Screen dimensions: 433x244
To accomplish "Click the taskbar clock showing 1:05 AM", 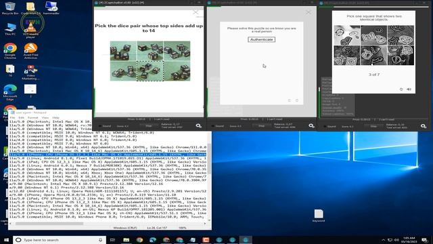I will tap(409, 240).
